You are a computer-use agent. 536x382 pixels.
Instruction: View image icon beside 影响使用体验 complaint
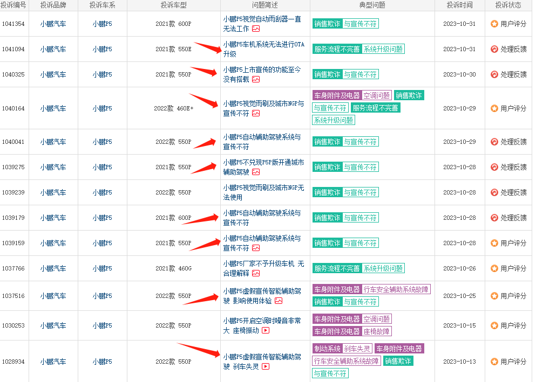(279, 301)
